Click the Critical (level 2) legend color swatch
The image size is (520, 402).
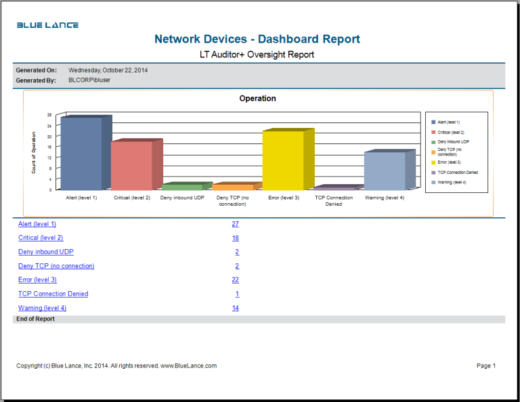(x=433, y=132)
